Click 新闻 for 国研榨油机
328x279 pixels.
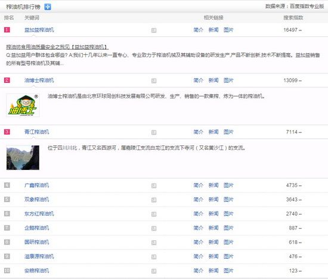click(213, 242)
